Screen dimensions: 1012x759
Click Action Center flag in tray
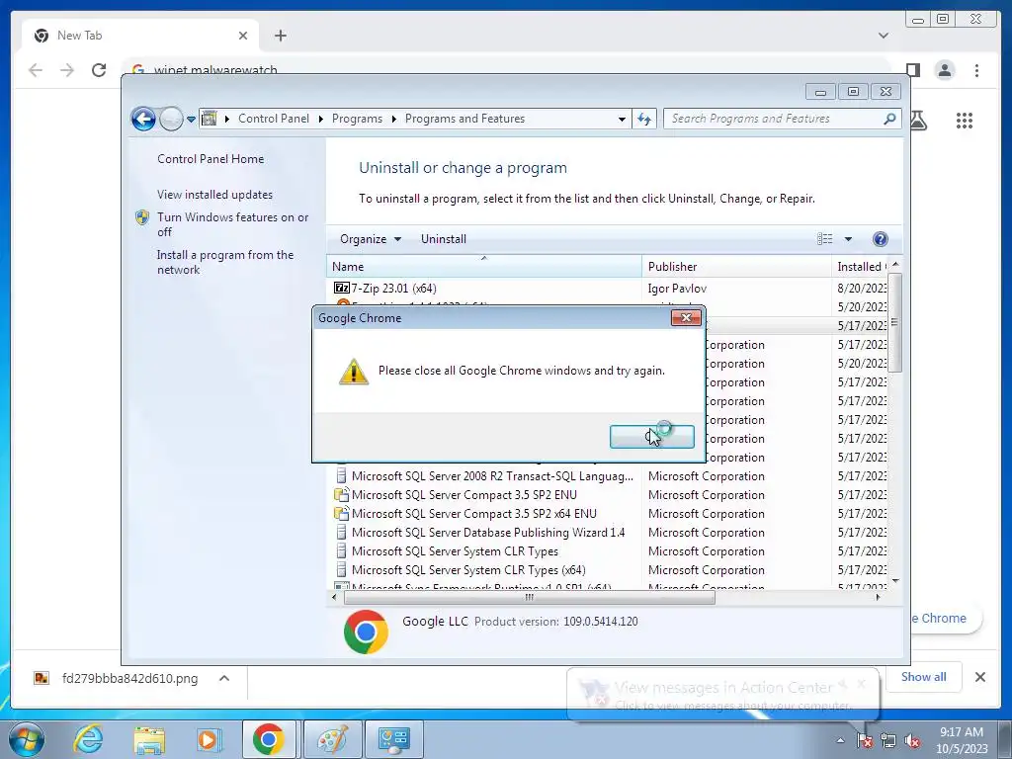pos(864,741)
